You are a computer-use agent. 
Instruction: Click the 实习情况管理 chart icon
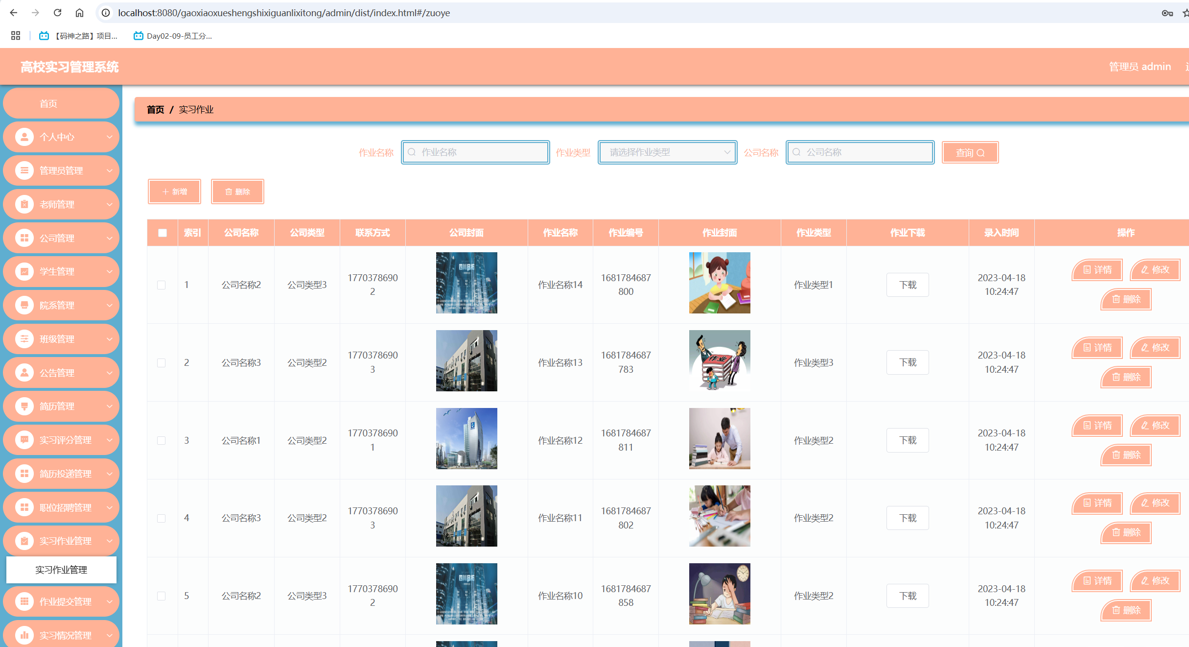pyautogui.click(x=24, y=635)
